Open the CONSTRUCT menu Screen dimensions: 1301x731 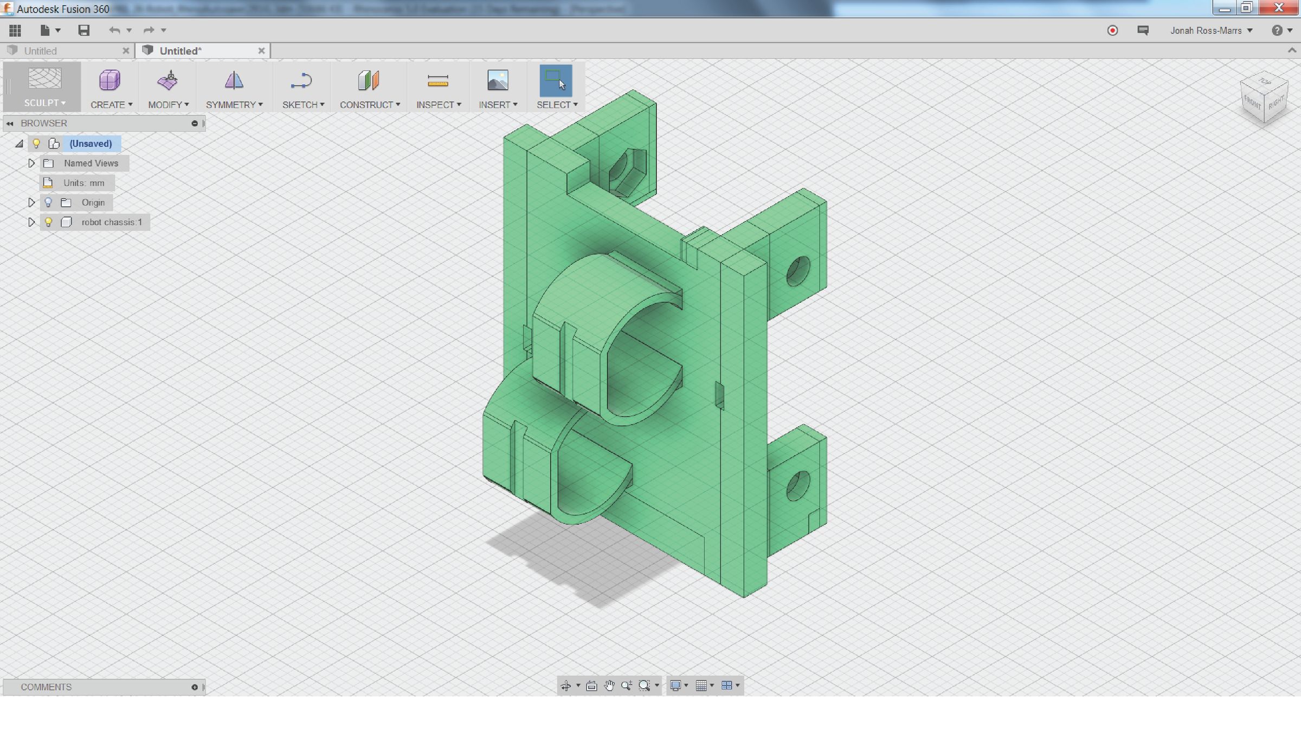[x=370, y=105]
